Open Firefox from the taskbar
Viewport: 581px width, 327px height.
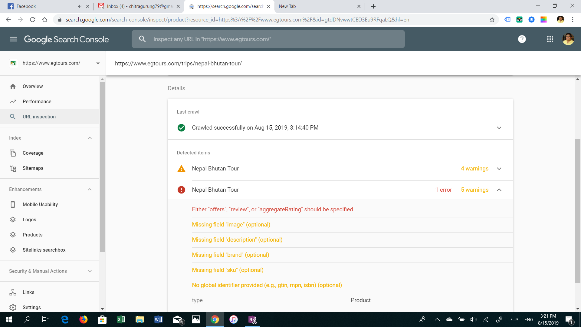click(x=83, y=319)
